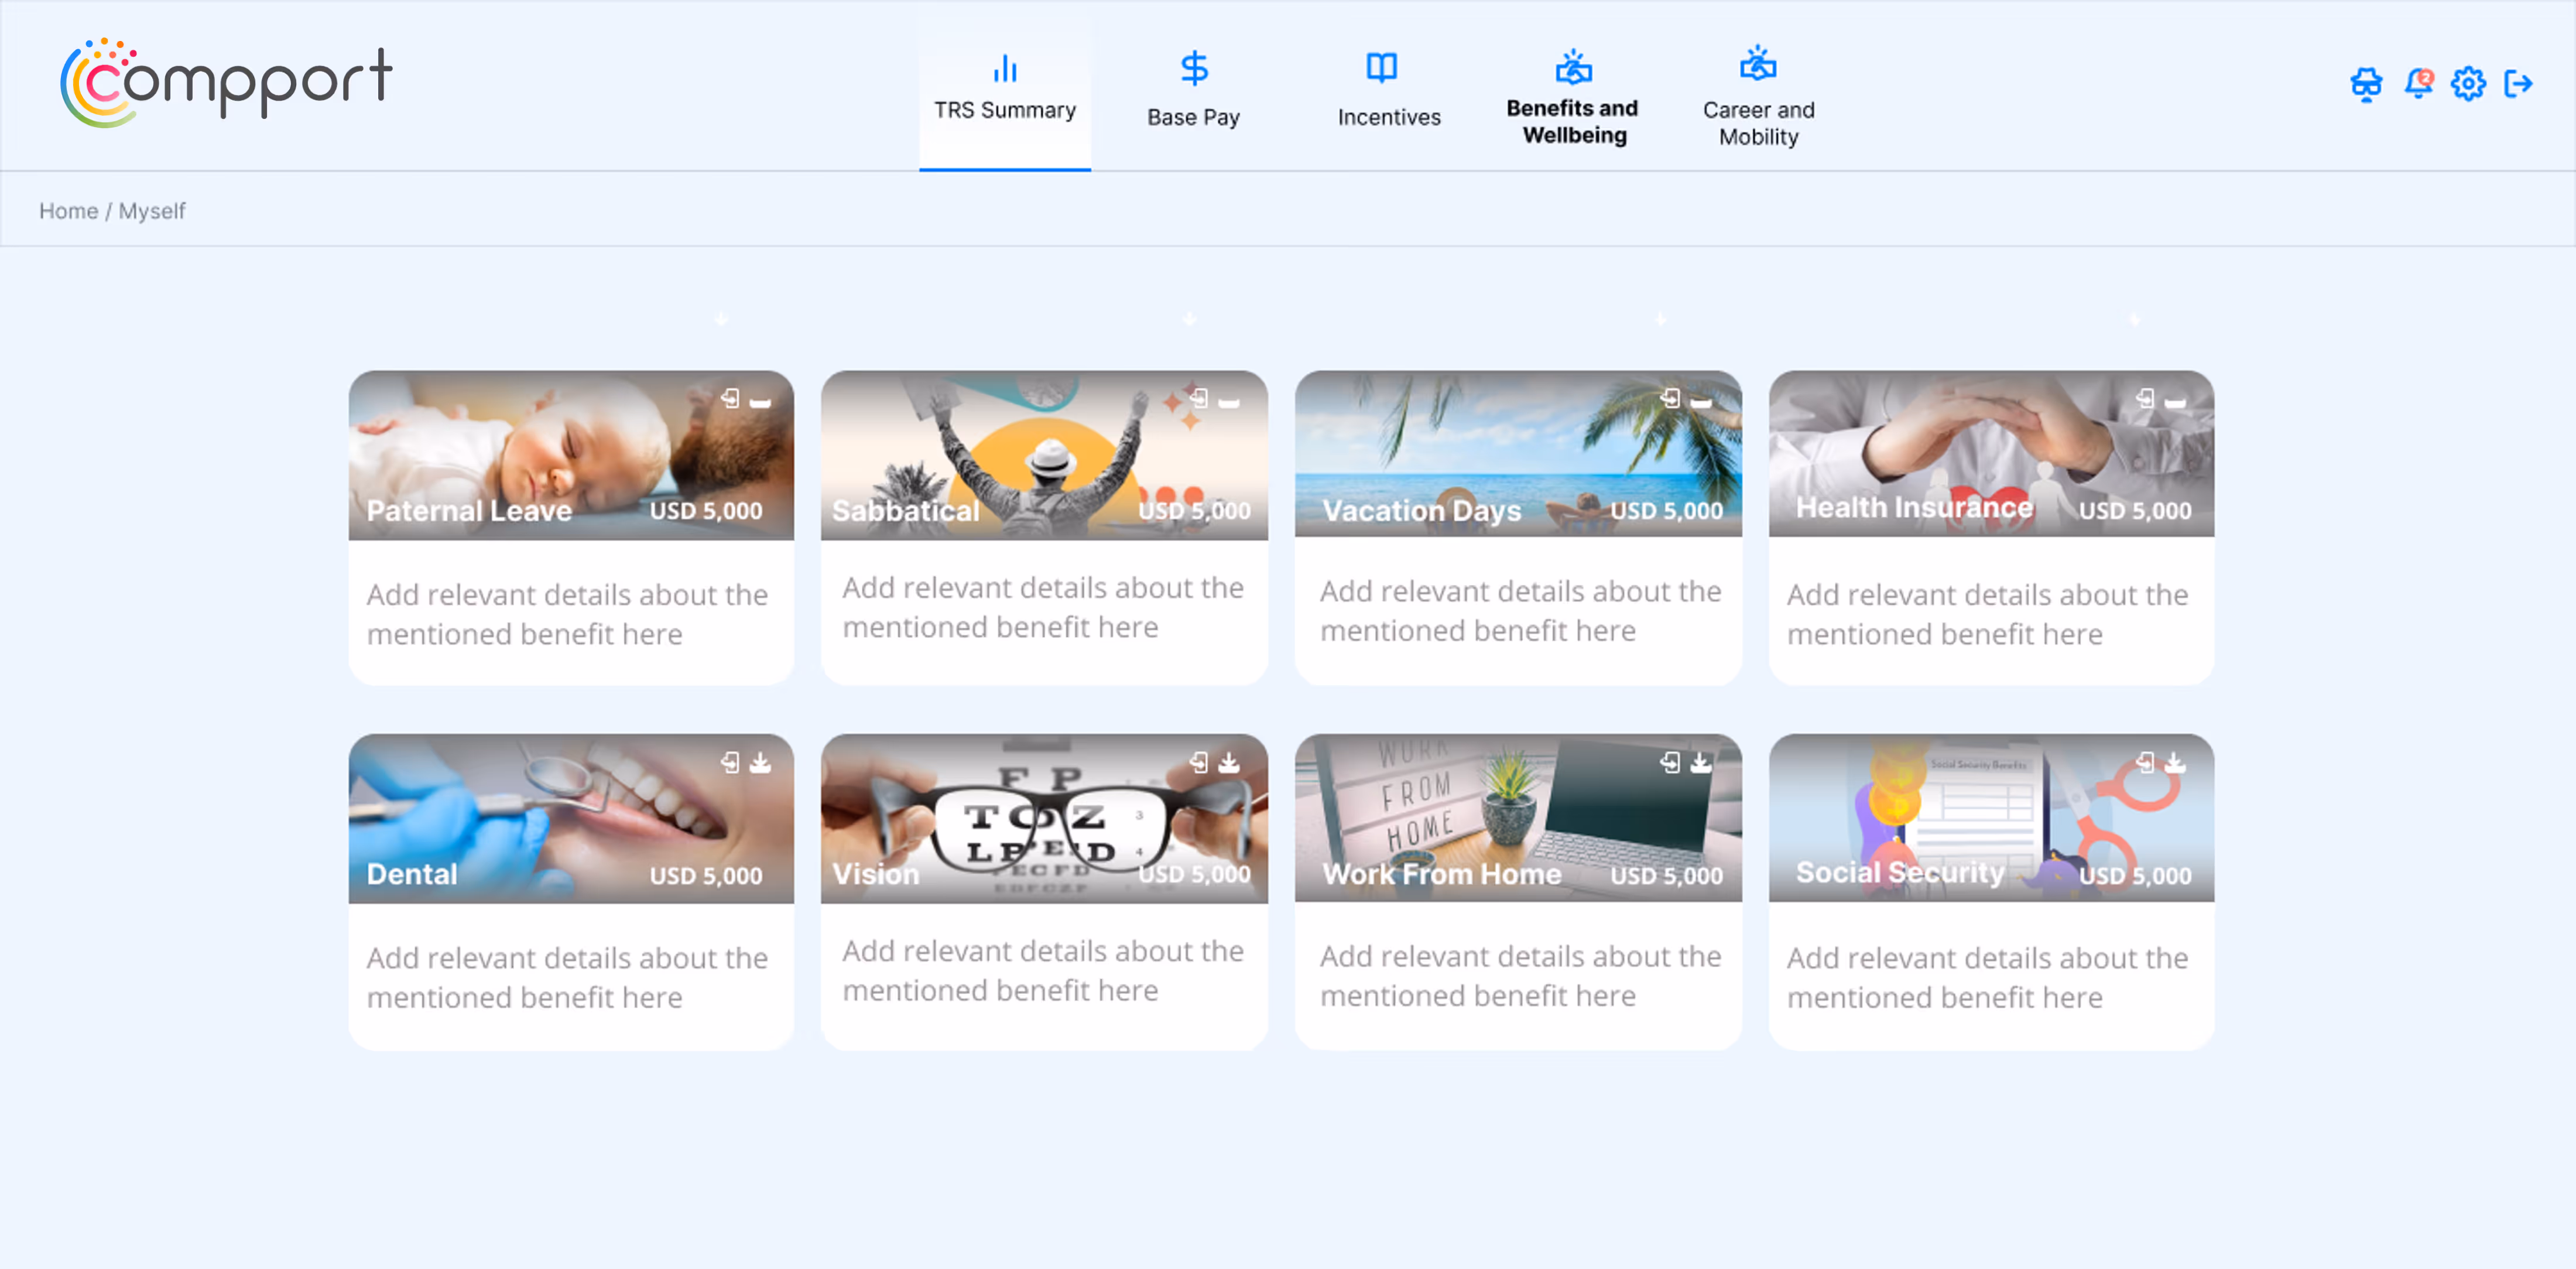Click the Home breadcrumb link
This screenshot has width=2576, height=1269.
click(69, 210)
